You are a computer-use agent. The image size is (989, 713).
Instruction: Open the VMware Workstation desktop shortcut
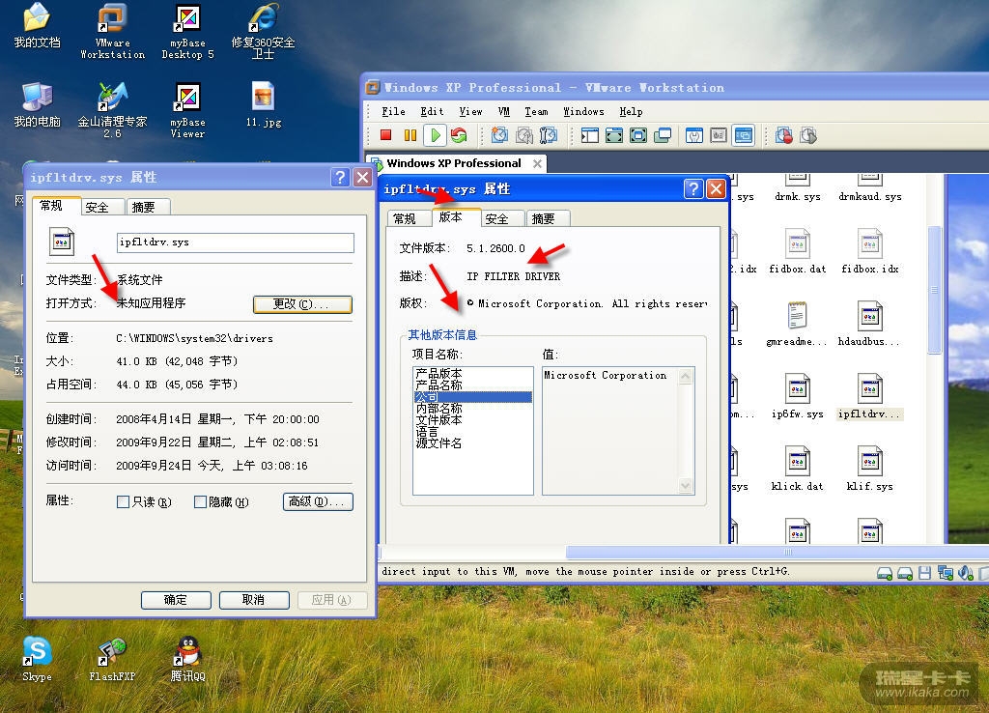pyautogui.click(x=112, y=31)
